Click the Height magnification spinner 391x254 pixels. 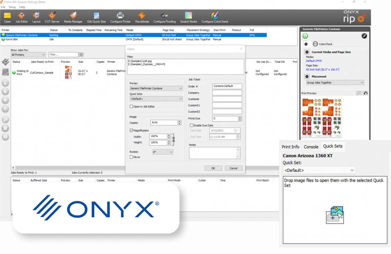pyautogui.click(x=169, y=143)
